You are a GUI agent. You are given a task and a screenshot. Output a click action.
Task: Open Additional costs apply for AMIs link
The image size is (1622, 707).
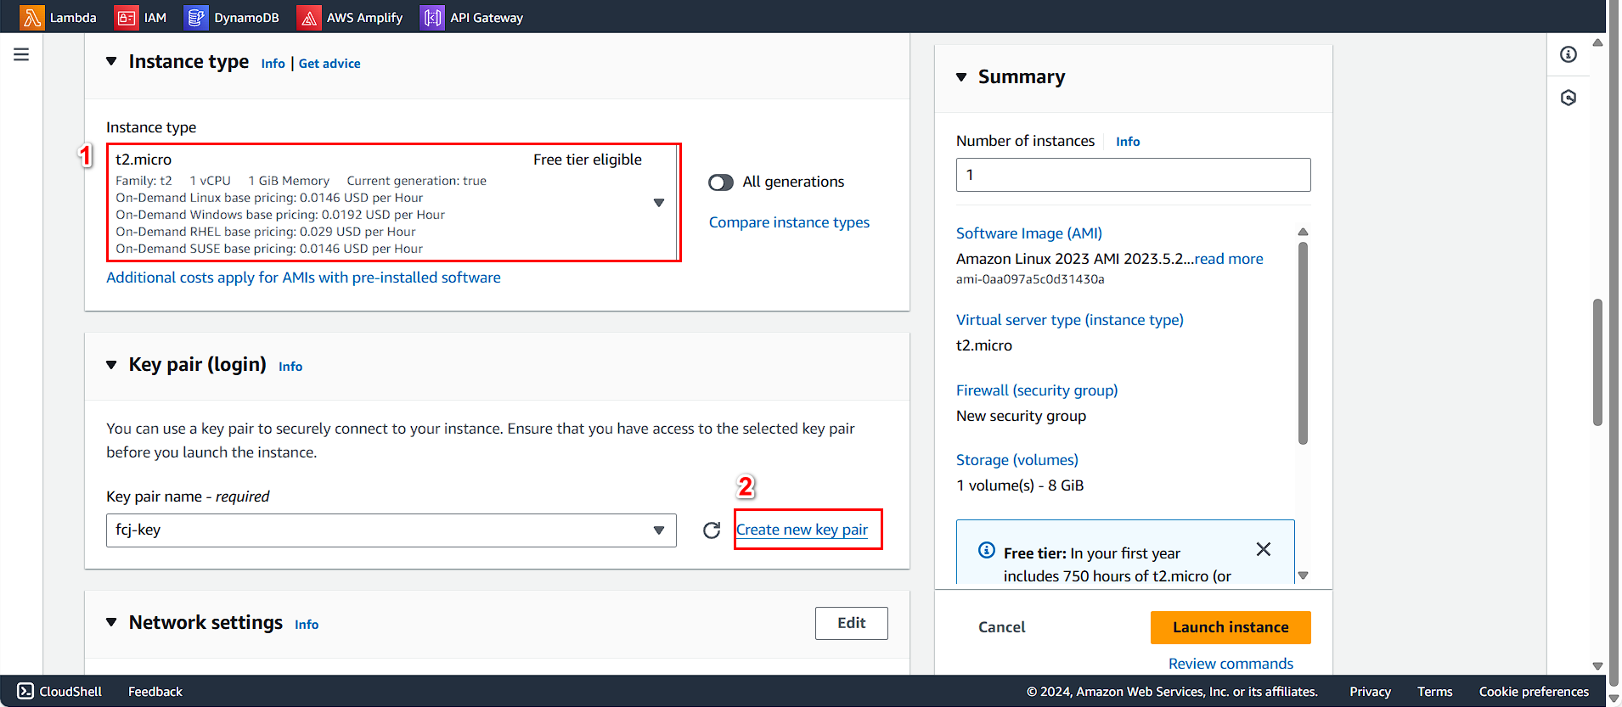pyautogui.click(x=303, y=278)
